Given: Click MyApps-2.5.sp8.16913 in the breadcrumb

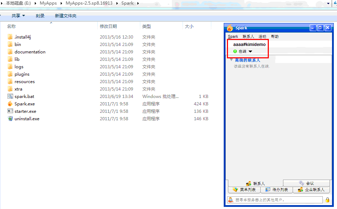Looking at the screenshot, I should (89, 3).
